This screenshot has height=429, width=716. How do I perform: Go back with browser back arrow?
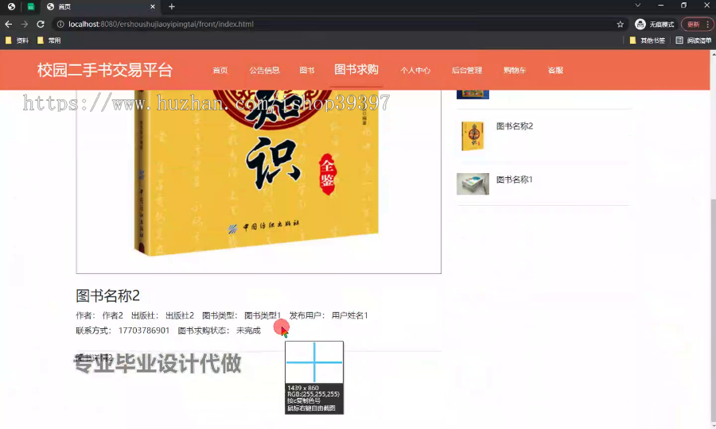8,24
